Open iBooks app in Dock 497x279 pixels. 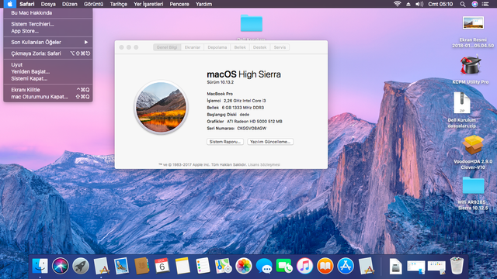click(x=325, y=266)
